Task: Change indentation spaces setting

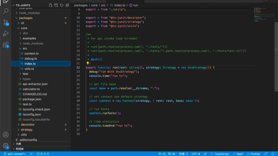Action: click(x=183, y=154)
